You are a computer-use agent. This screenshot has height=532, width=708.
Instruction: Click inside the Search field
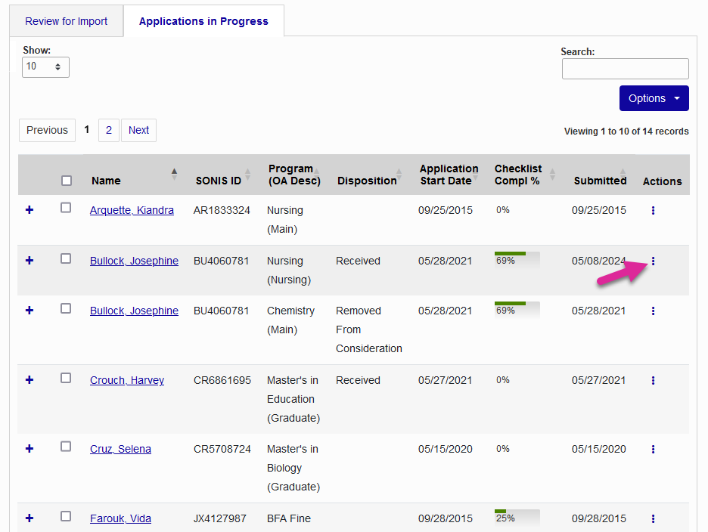(x=625, y=68)
